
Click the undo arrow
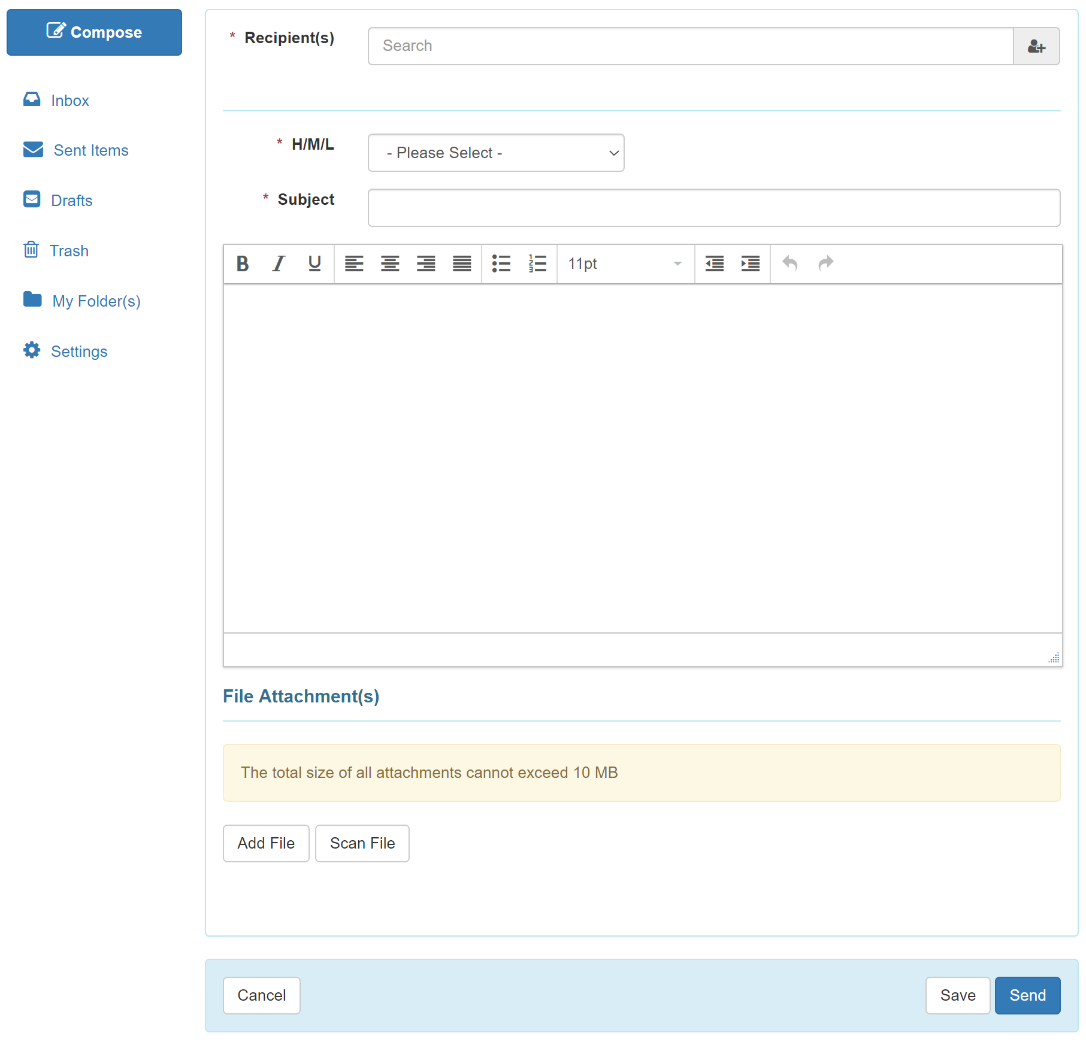point(790,263)
